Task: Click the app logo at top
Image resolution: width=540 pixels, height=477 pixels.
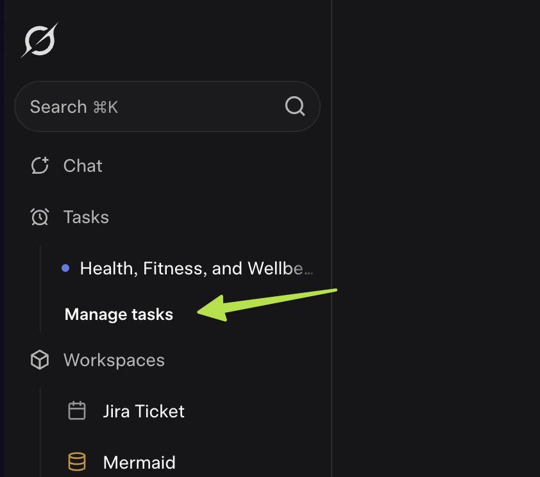Action: (40, 40)
